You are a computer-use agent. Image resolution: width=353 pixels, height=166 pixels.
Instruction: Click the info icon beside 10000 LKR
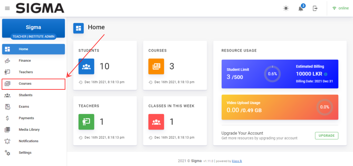click(x=326, y=74)
